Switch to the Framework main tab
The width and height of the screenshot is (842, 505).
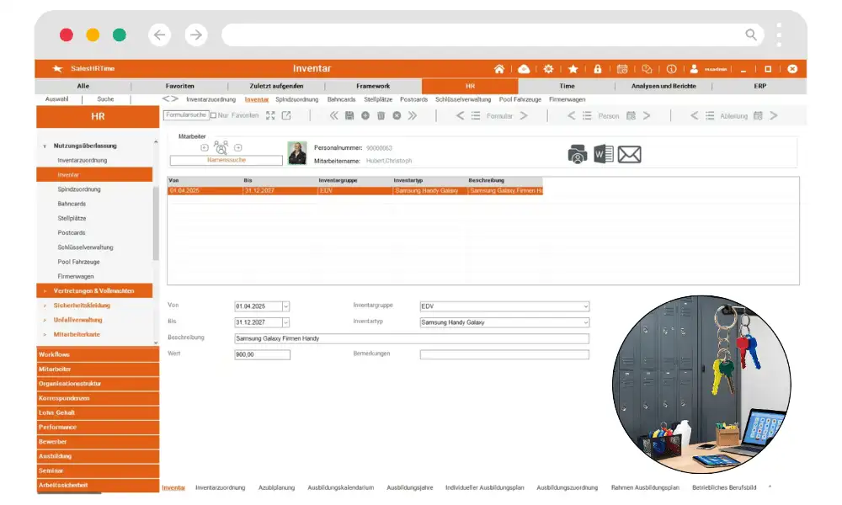373,86
